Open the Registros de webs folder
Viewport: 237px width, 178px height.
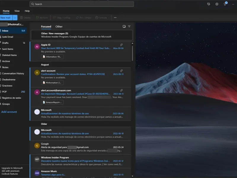pyautogui.click(x=13, y=98)
